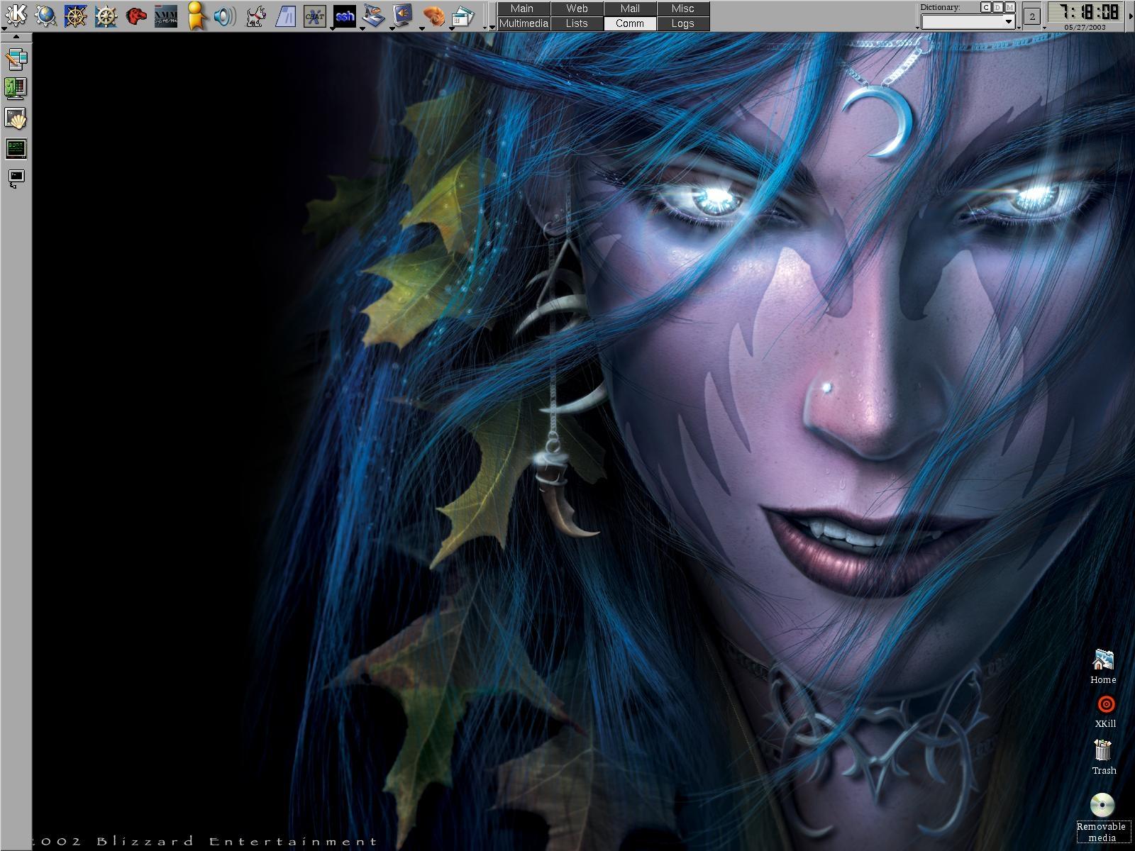Viewport: 1135px width, 851px height.
Task: Open the Removable media desktop icon
Action: click(x=1102, y=816)
